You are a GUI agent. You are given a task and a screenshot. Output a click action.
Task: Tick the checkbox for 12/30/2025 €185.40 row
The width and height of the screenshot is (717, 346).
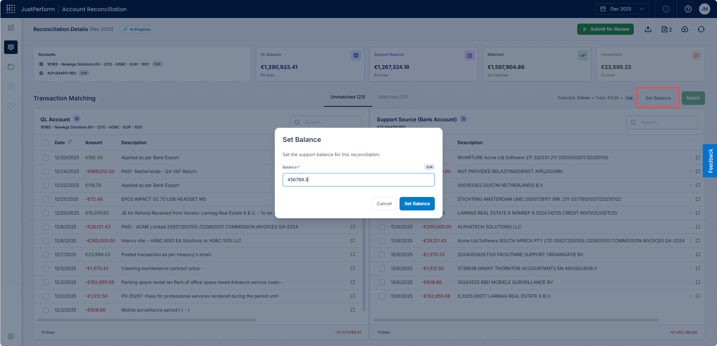tap(46, 158)
